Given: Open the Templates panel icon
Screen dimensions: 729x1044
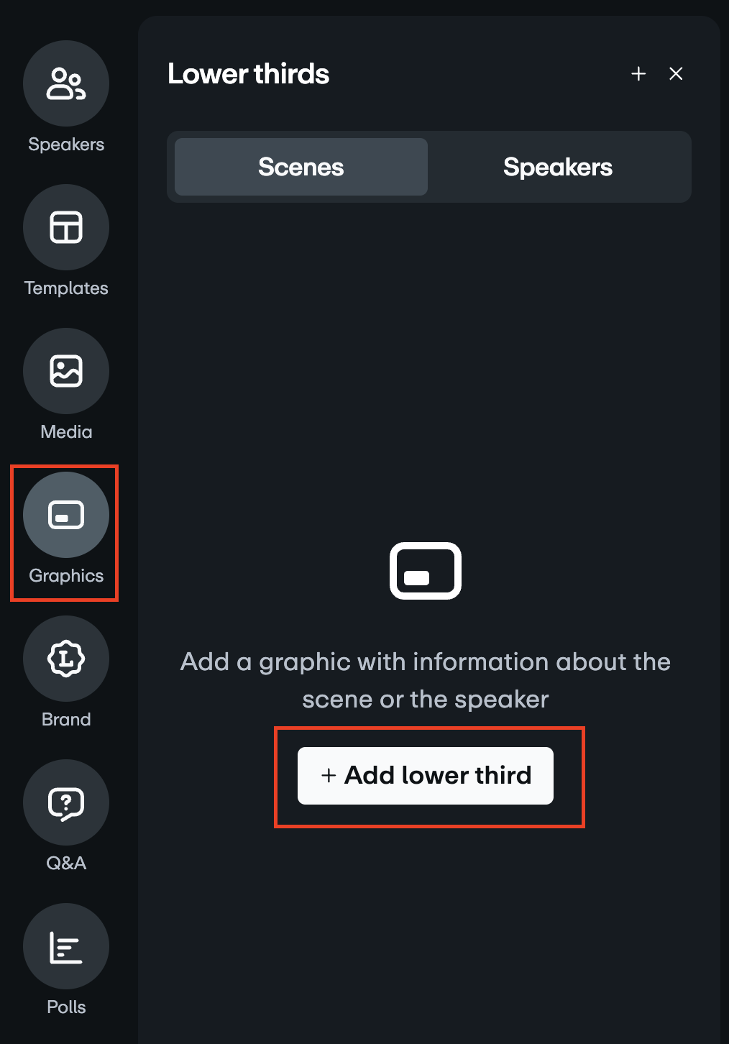Looking at the screenshot, I should pos(65,227).
